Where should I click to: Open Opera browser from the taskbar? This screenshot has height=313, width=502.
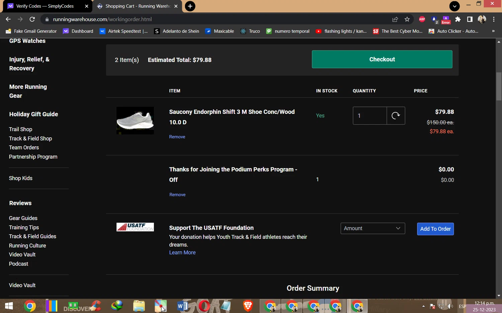pyautogui.click(x=204, y=306)
